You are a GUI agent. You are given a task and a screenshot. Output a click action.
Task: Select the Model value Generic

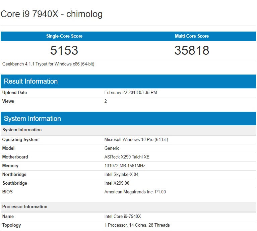click(x=112, y=148)
